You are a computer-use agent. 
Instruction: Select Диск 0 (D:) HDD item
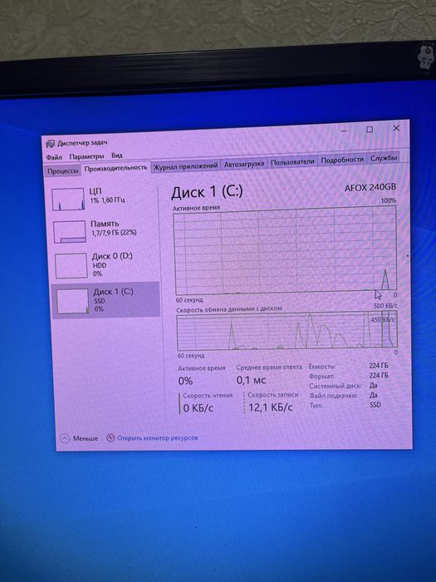[x=106, y=264]
